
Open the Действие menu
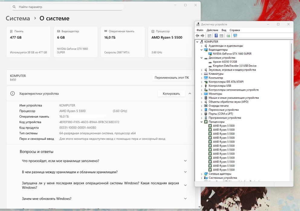pos(212,30)
